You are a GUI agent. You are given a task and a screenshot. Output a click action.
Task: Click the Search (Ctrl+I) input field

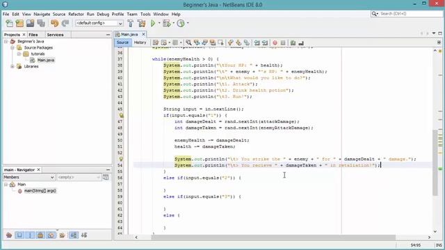point(410,14)
